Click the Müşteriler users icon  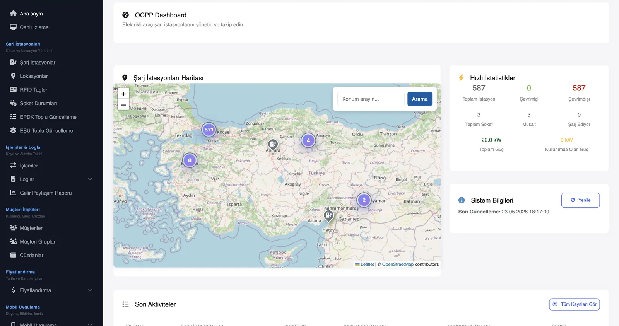(13, 228)
